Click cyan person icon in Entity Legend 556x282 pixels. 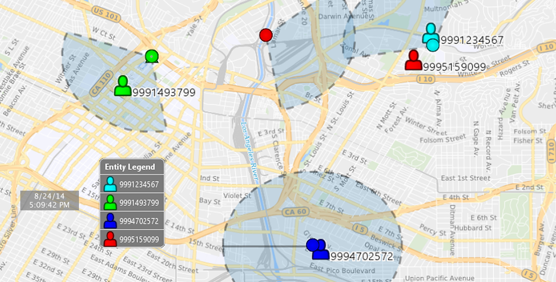(110, 184)
